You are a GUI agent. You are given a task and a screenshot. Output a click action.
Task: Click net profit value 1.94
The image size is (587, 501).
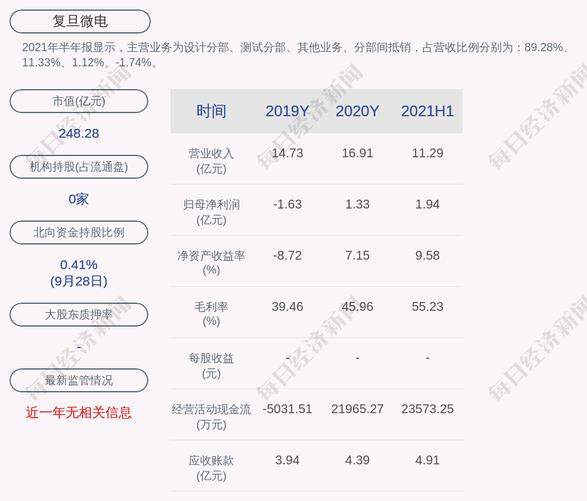pyautogui.click(x=427, y=204)
